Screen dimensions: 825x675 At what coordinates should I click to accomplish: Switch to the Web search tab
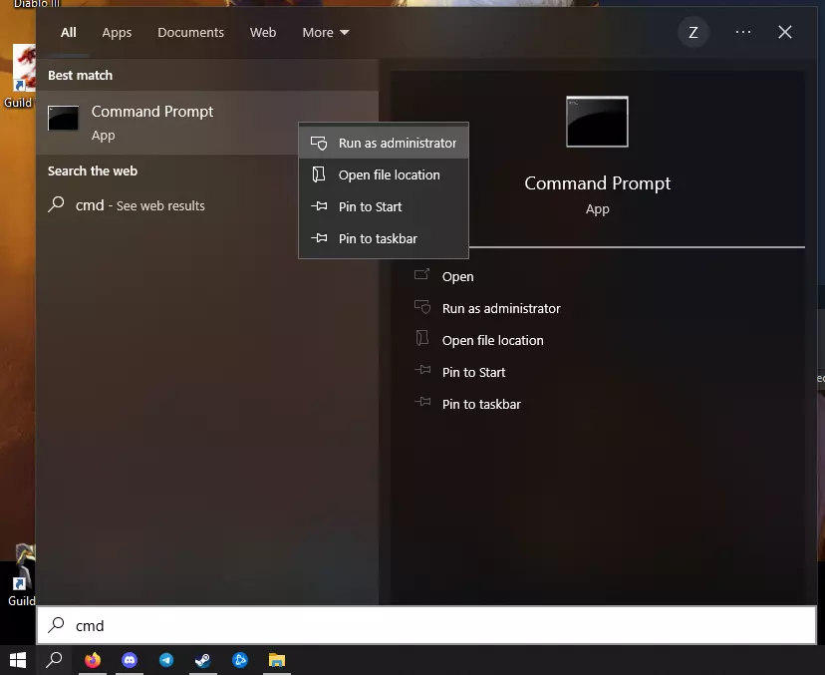click(263, 32)
